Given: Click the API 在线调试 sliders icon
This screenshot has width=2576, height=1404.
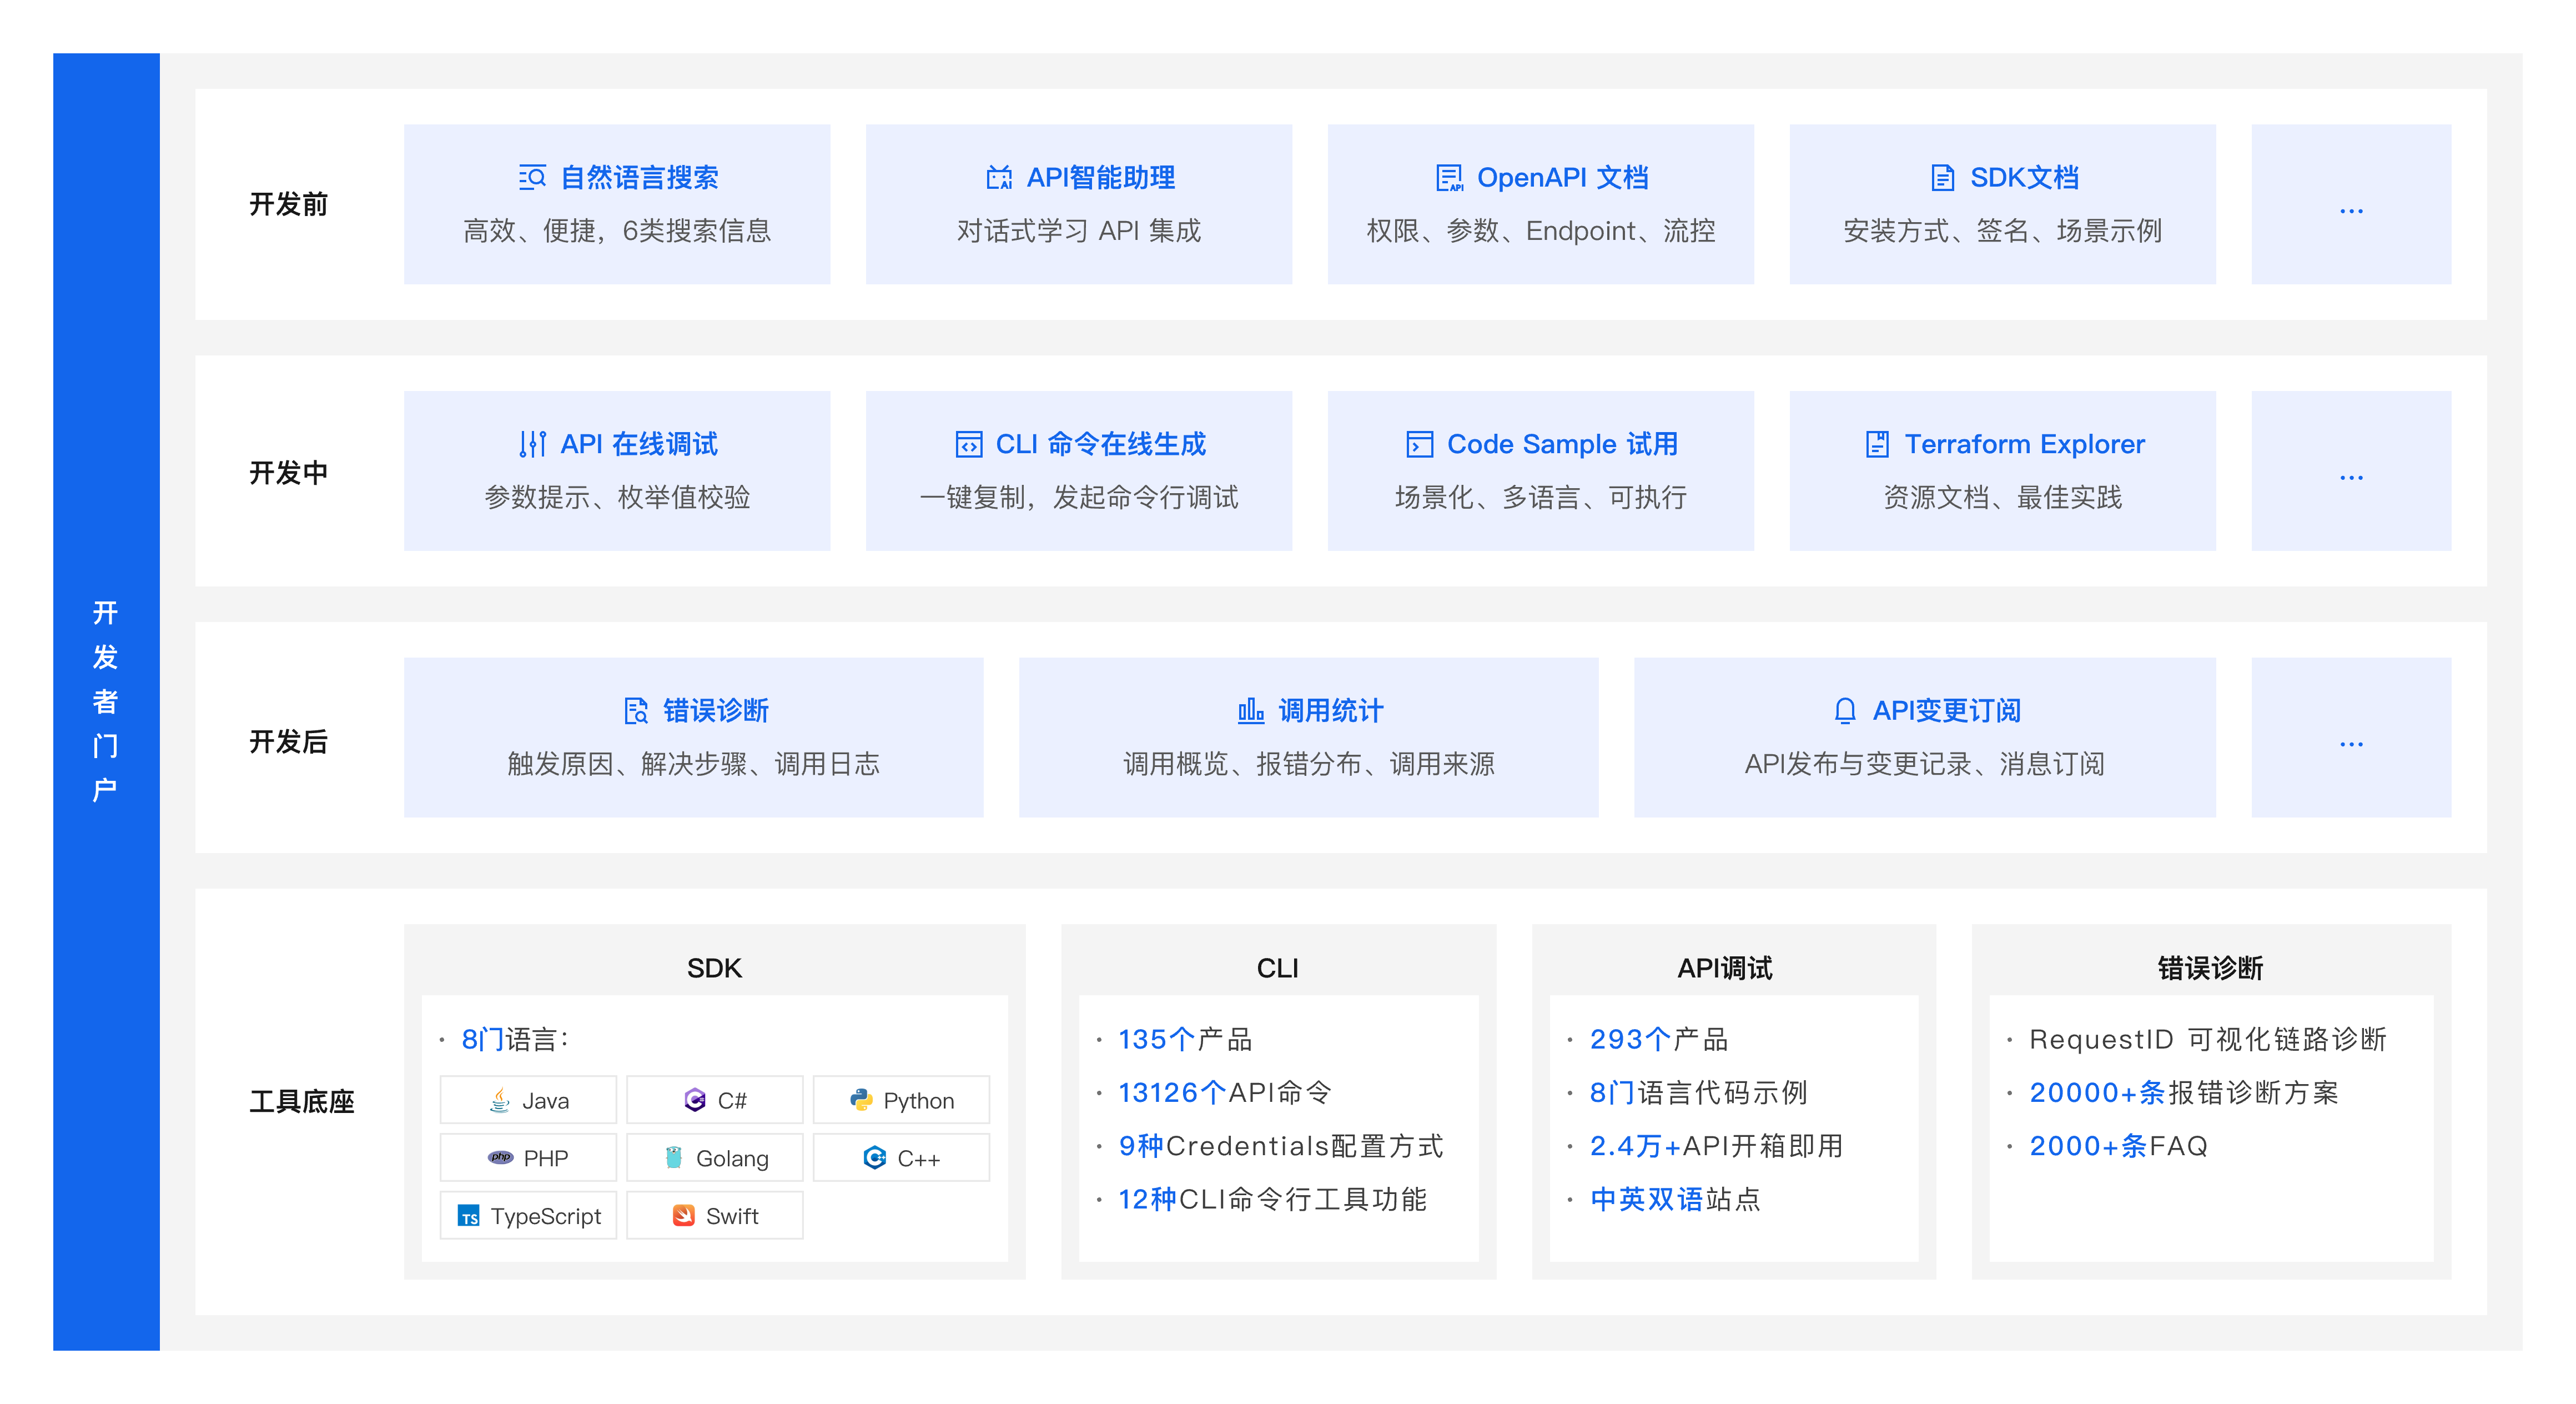Looking at the screenshot, I should click(533, 444).
